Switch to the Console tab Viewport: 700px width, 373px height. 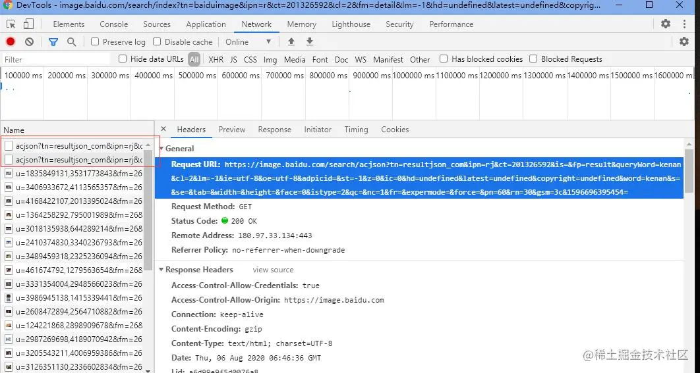(114, 24)
